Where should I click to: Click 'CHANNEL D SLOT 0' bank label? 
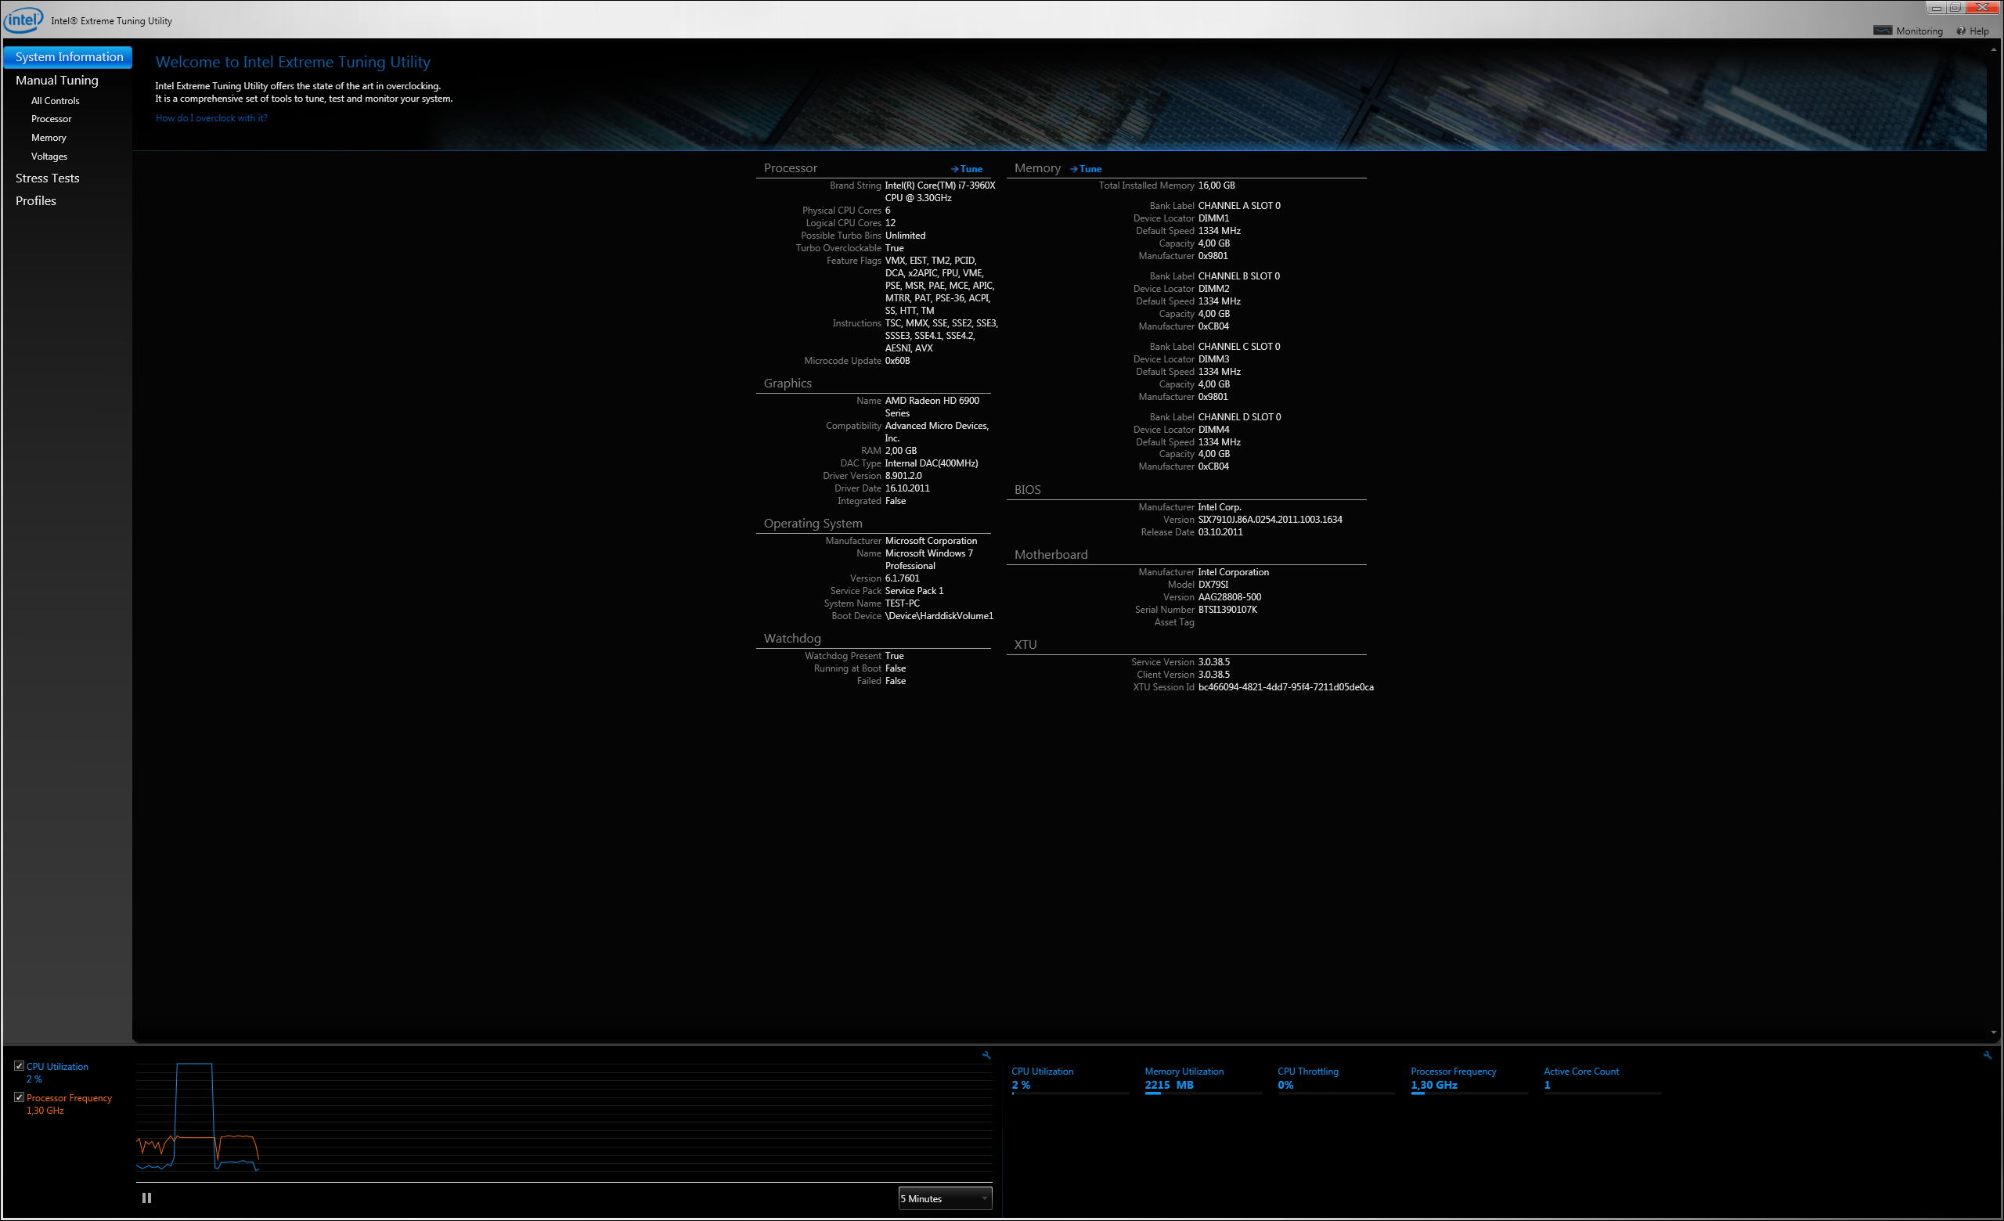click(x=1238, y=417)
